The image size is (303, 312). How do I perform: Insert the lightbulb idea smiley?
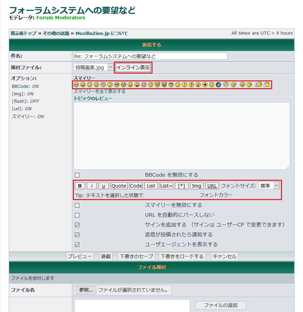(x=198, y=85)
